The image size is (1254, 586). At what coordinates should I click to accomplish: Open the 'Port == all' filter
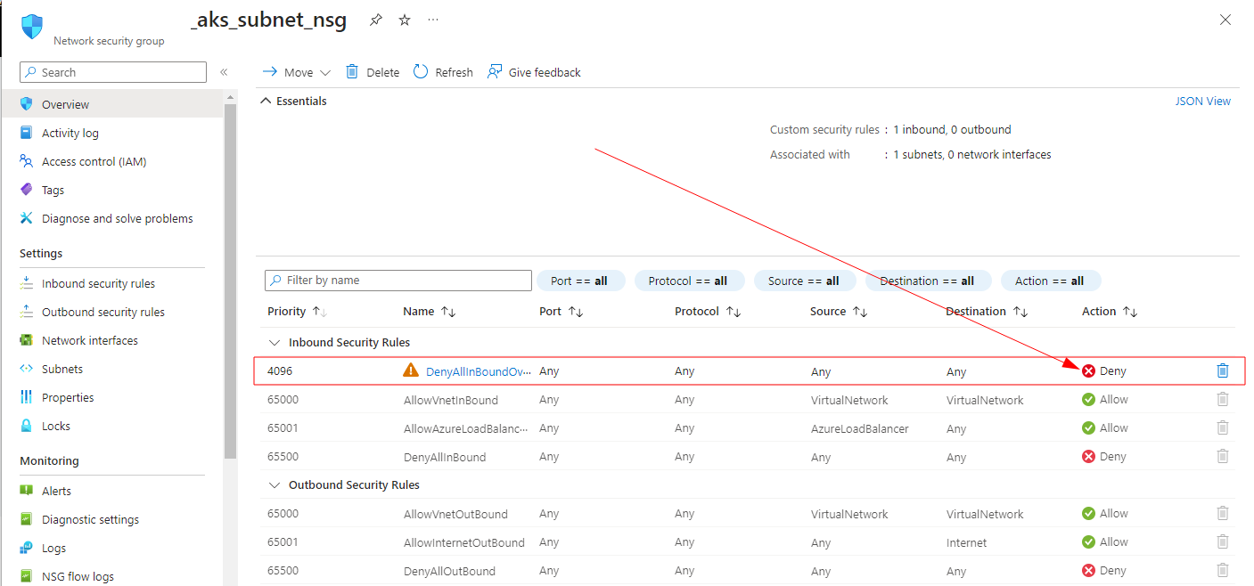(580, 281)
